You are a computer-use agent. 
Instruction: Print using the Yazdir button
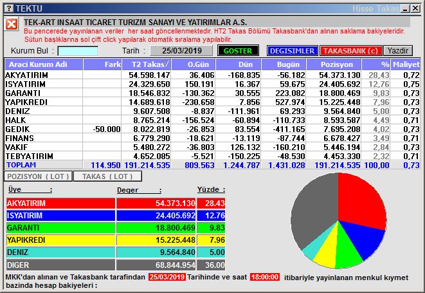coord(399,50)
